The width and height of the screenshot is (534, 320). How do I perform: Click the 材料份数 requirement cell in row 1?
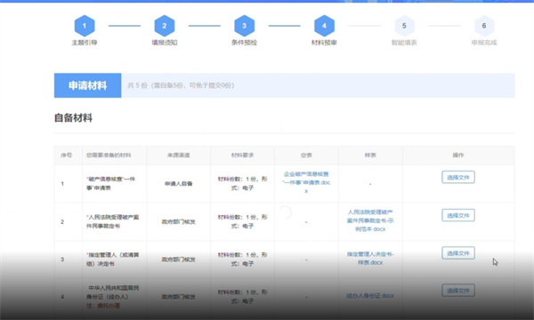point(242,183)
